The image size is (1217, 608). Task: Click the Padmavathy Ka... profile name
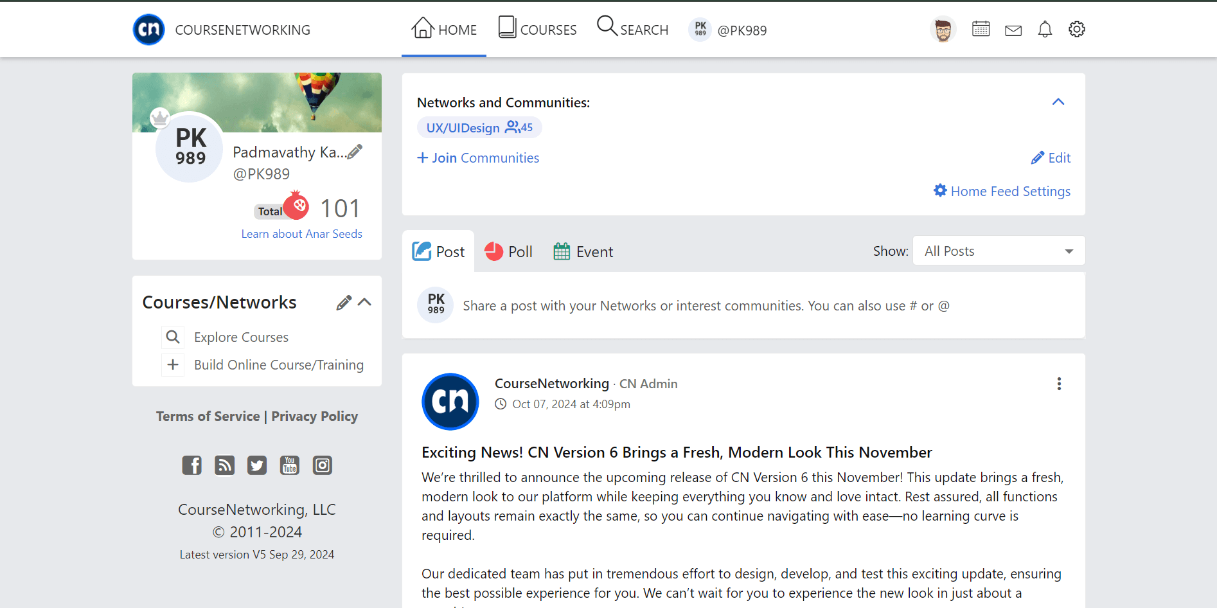coord(289,152)
